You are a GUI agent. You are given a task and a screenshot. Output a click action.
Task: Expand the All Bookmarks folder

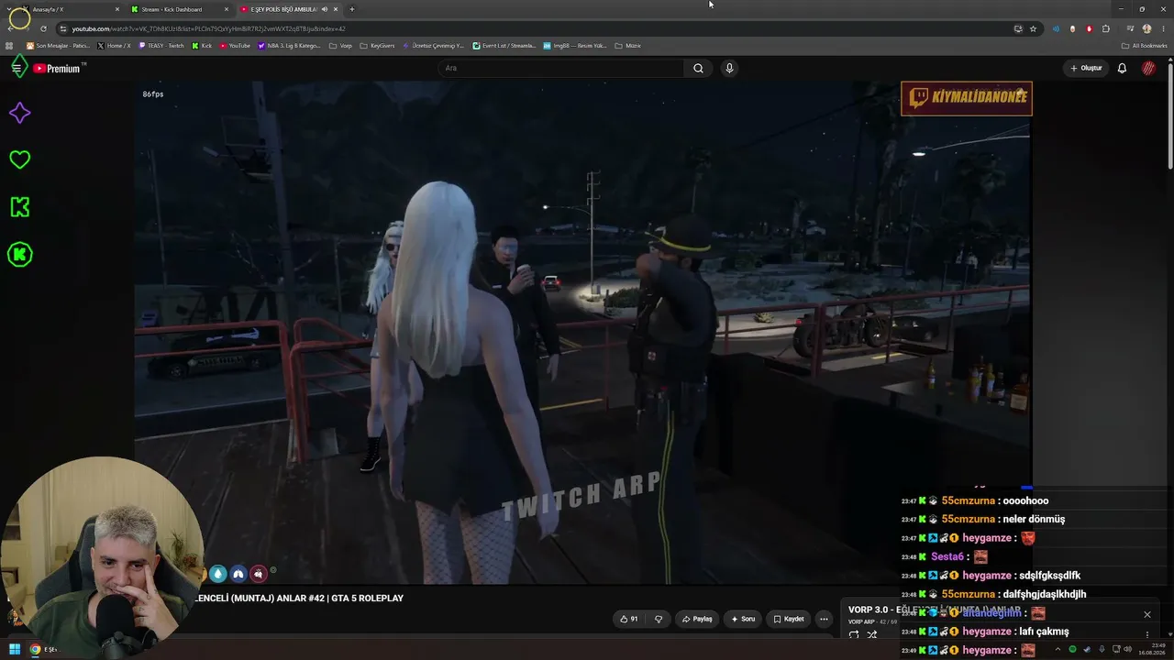(x=1145, y=46)
